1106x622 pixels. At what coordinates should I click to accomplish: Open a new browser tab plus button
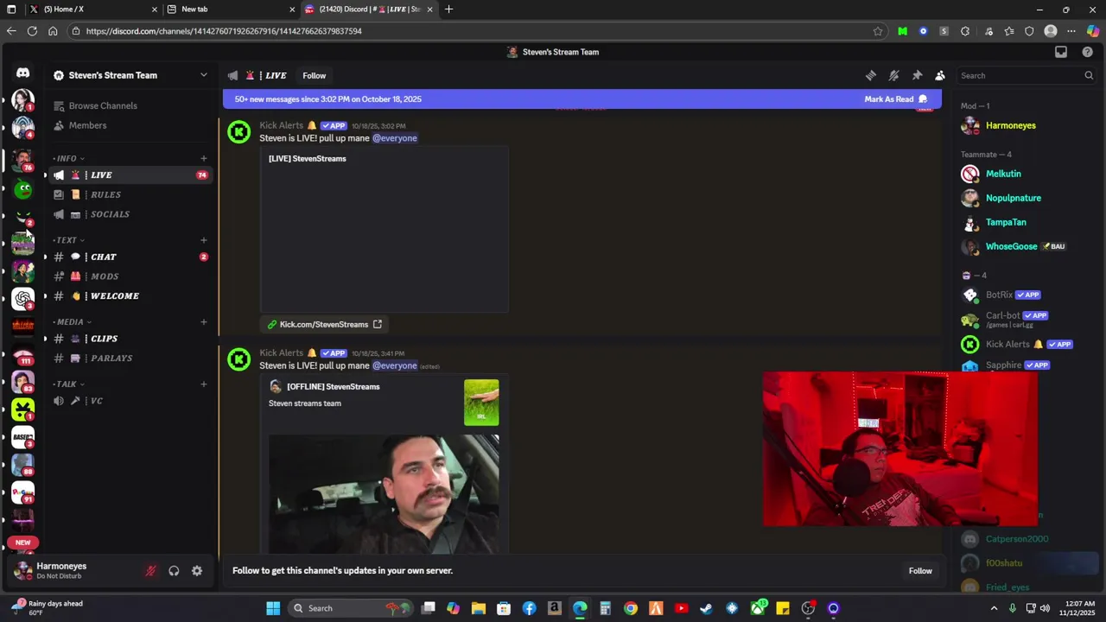[448, 10]
